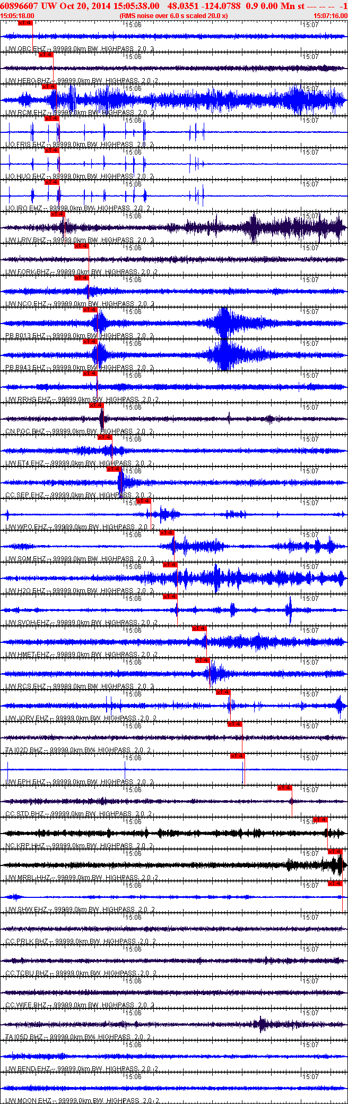Click the event ID 60896607 in header

pos(19,6)
